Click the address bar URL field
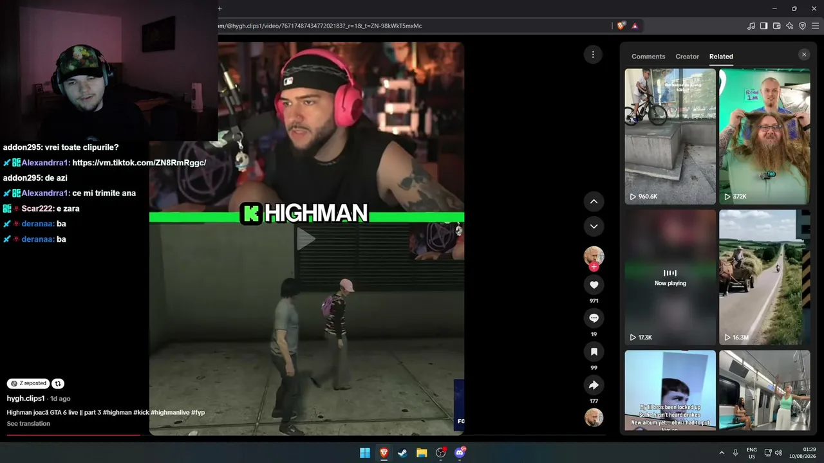Viewport: 824px width, 463px height. coord(412,26)
